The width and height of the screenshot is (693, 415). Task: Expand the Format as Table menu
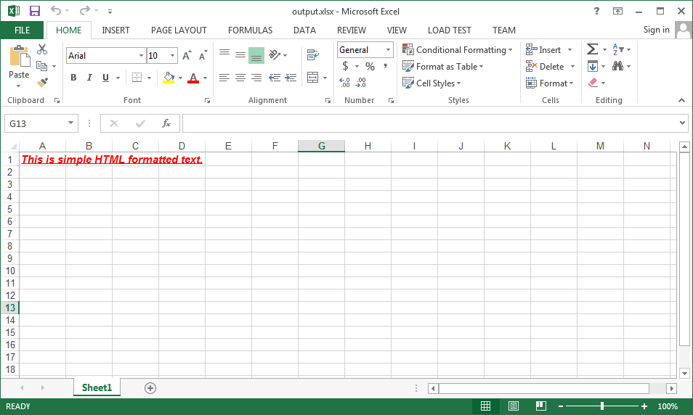pyautogui.click(x=443, y=67)
